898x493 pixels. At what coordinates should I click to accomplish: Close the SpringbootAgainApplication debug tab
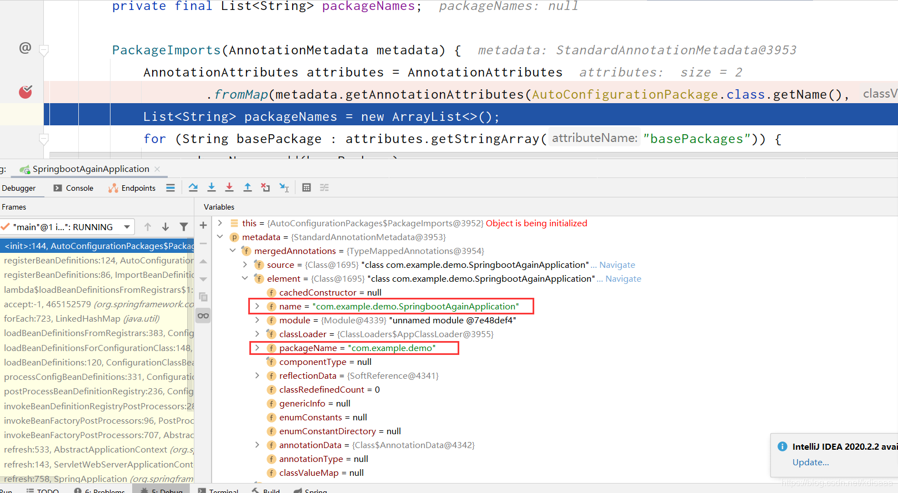[157, 169]
